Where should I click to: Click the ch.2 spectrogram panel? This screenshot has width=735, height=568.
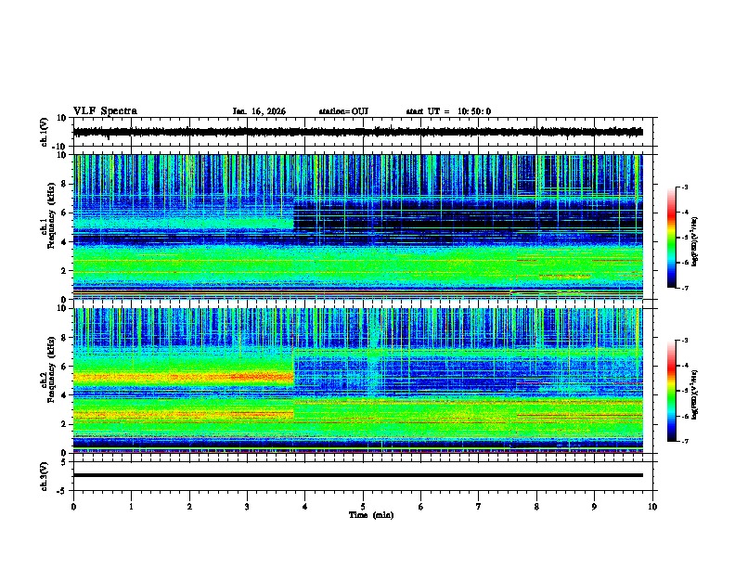click(358, 381)
